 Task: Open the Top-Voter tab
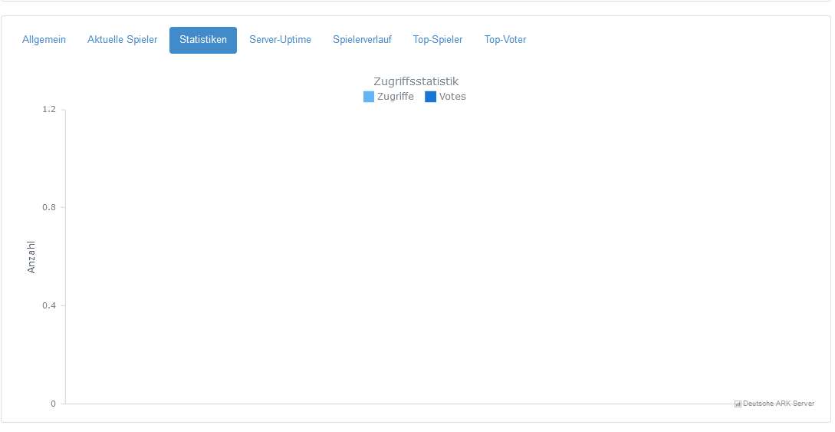click(x=505, y=40)
